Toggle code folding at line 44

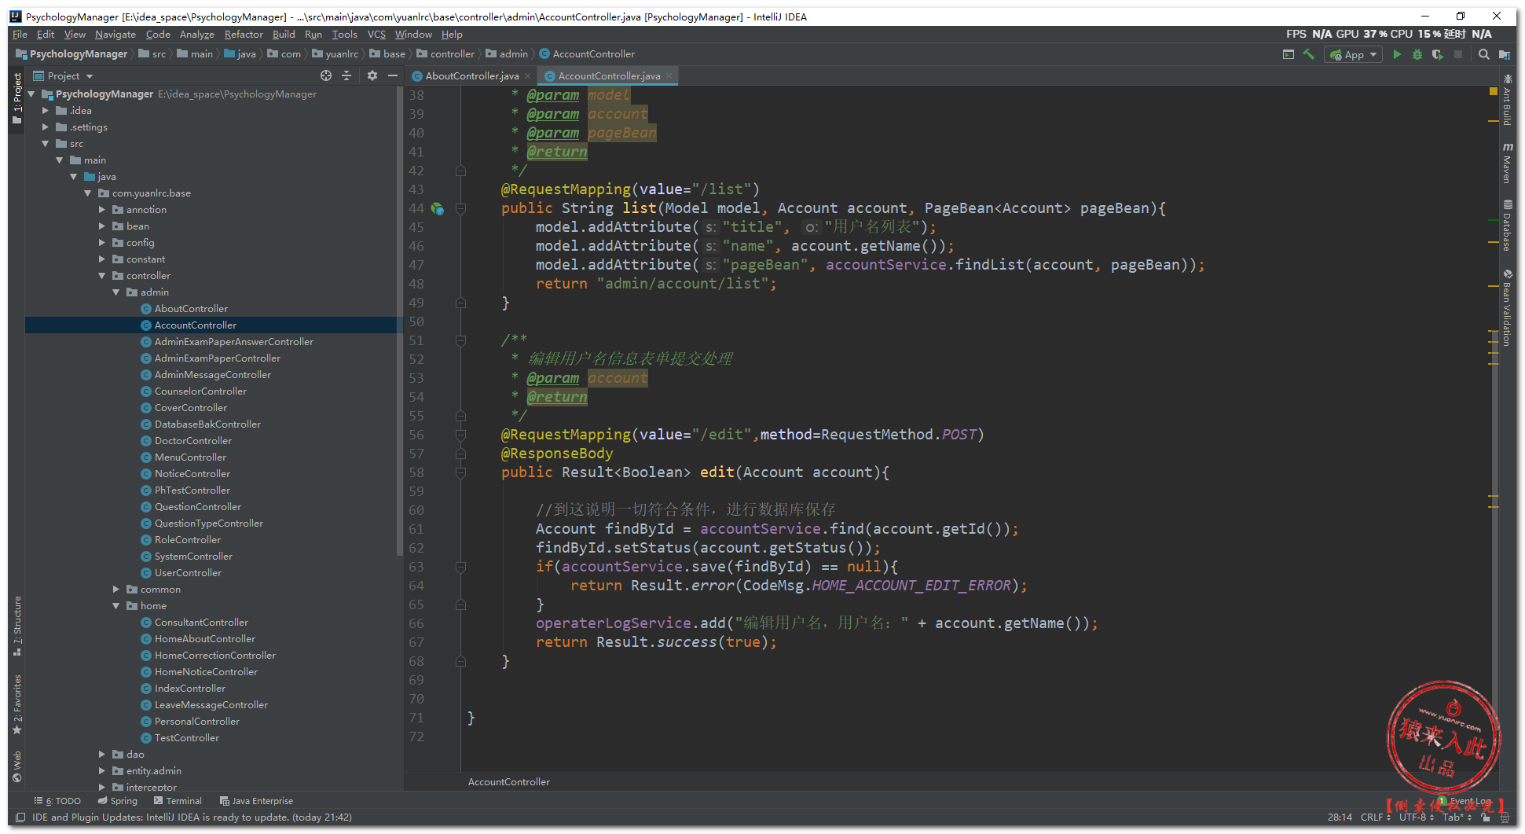coord(461,208)
